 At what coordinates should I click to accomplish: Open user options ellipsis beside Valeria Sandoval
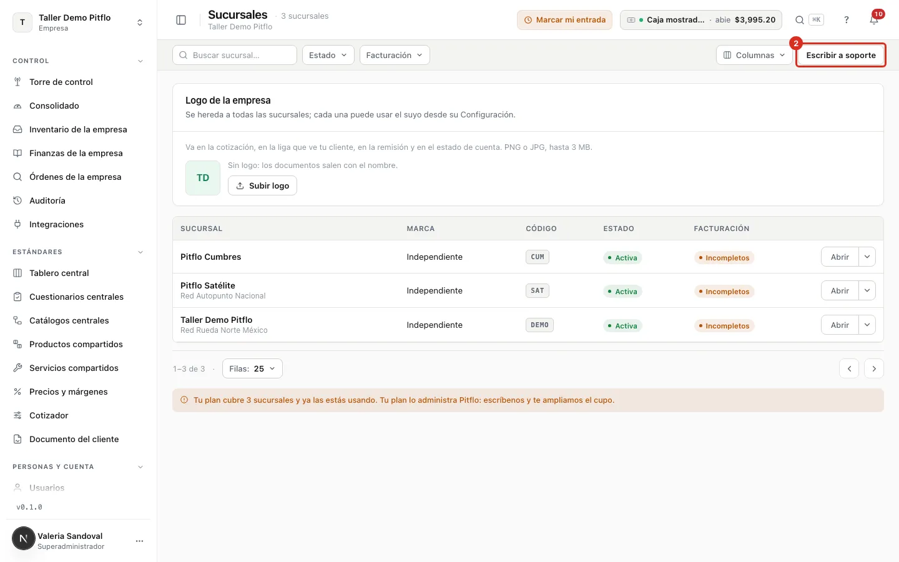[x=139, y=541]
